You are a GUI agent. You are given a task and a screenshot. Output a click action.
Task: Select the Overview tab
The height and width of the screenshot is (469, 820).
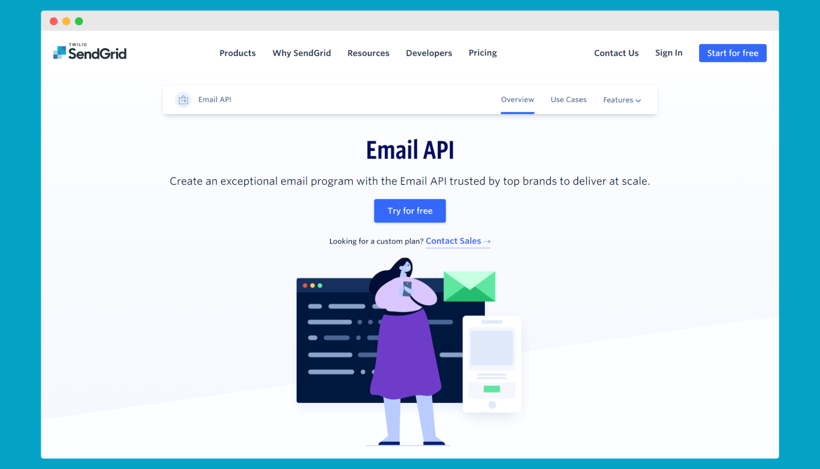[518, 100]
